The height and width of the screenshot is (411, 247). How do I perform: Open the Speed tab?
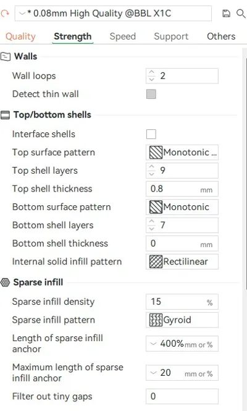tap(123, 36)
